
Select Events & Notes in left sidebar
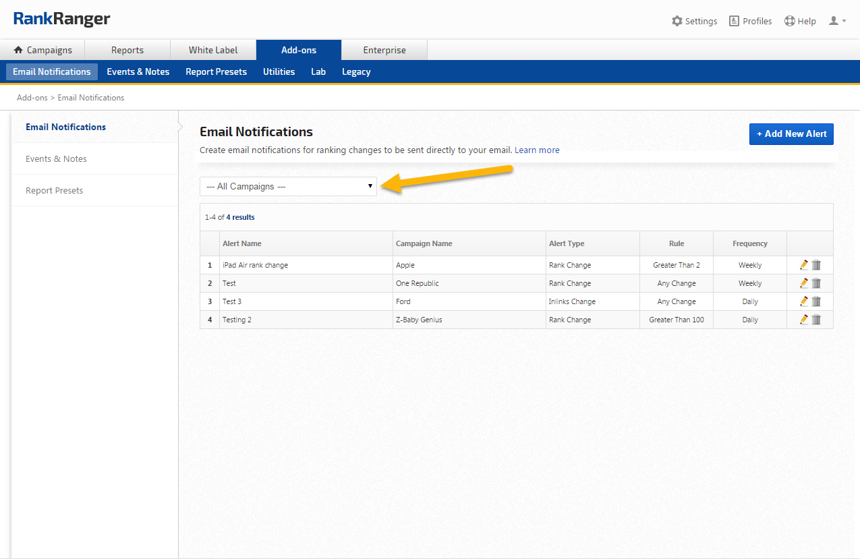(x=56, y=159)
